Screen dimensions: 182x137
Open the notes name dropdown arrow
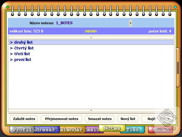click(x=130, y=23)
